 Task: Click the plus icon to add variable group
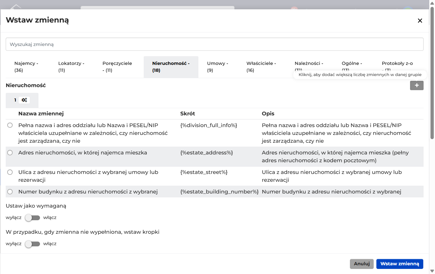coord(417,85)
